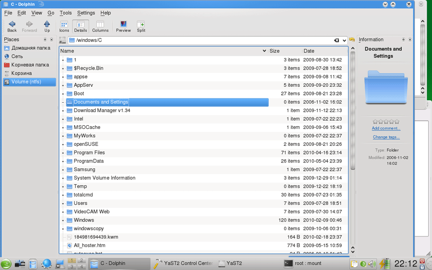Open the Settings menu
The image size is (432, 270).
[86, 12]
